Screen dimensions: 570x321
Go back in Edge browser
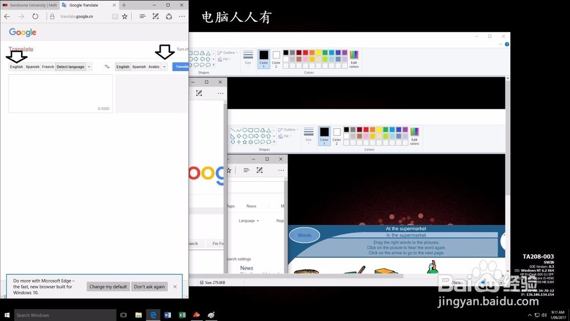coord(7,17)
